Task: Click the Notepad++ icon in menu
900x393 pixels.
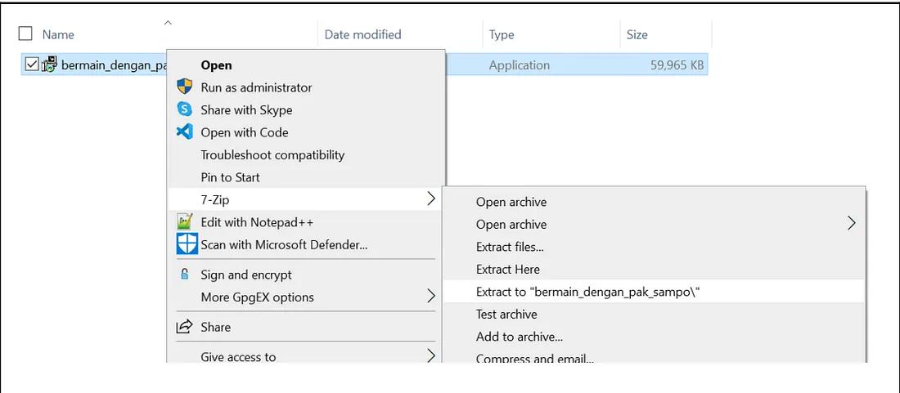Action: [x=185, y=221]
